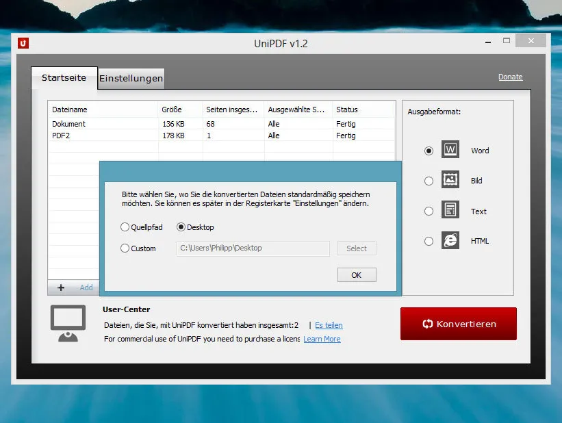Select the Desktop radio button
The width and height of the screenshot is (562, 423).
[181, 227]
